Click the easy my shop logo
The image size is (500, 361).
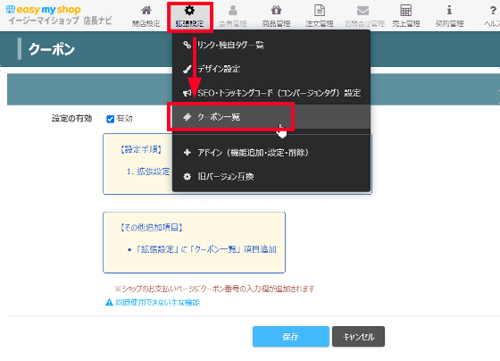coord(44,10)
